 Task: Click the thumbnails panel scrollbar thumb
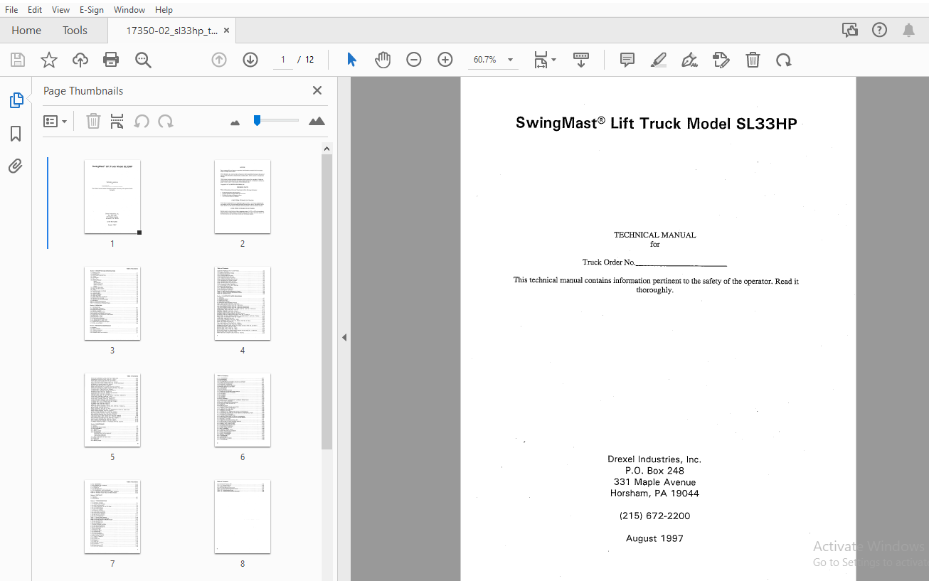tap(327, 302)
